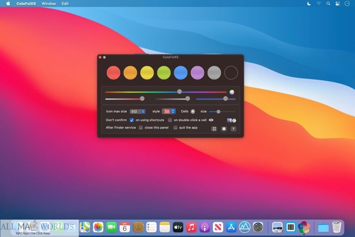Open the barcode app in Dock

pyautogui.click(x=291, y=227)
